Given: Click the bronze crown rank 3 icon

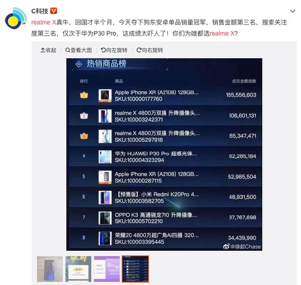Looking at the screenshot, I should point(84,136).
